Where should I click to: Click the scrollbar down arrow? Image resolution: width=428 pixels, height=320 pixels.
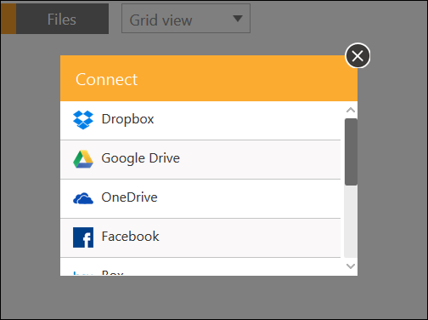(351, 266)
